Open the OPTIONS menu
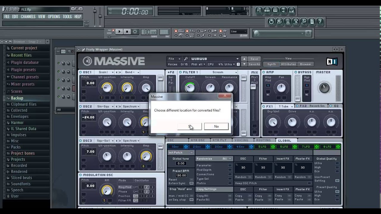Screen dimensions: 381x214 (54, 17)
